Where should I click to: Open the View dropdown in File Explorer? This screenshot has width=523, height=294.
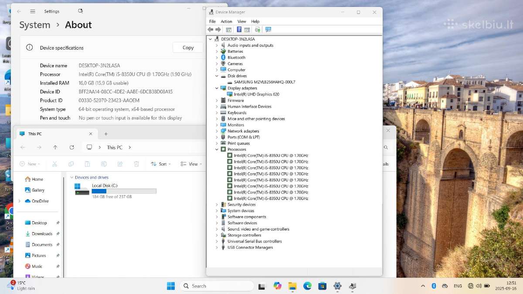pos(191,164)
